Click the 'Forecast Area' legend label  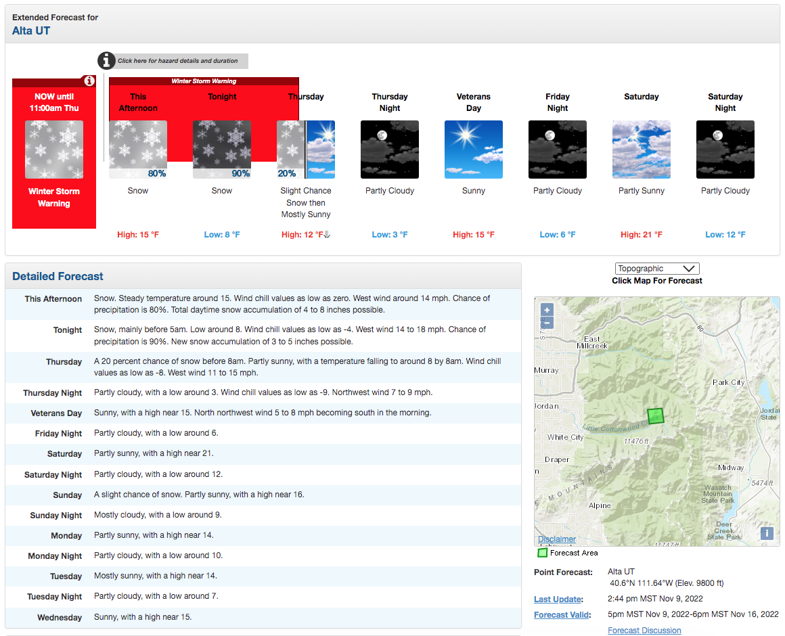coord(574,553)
